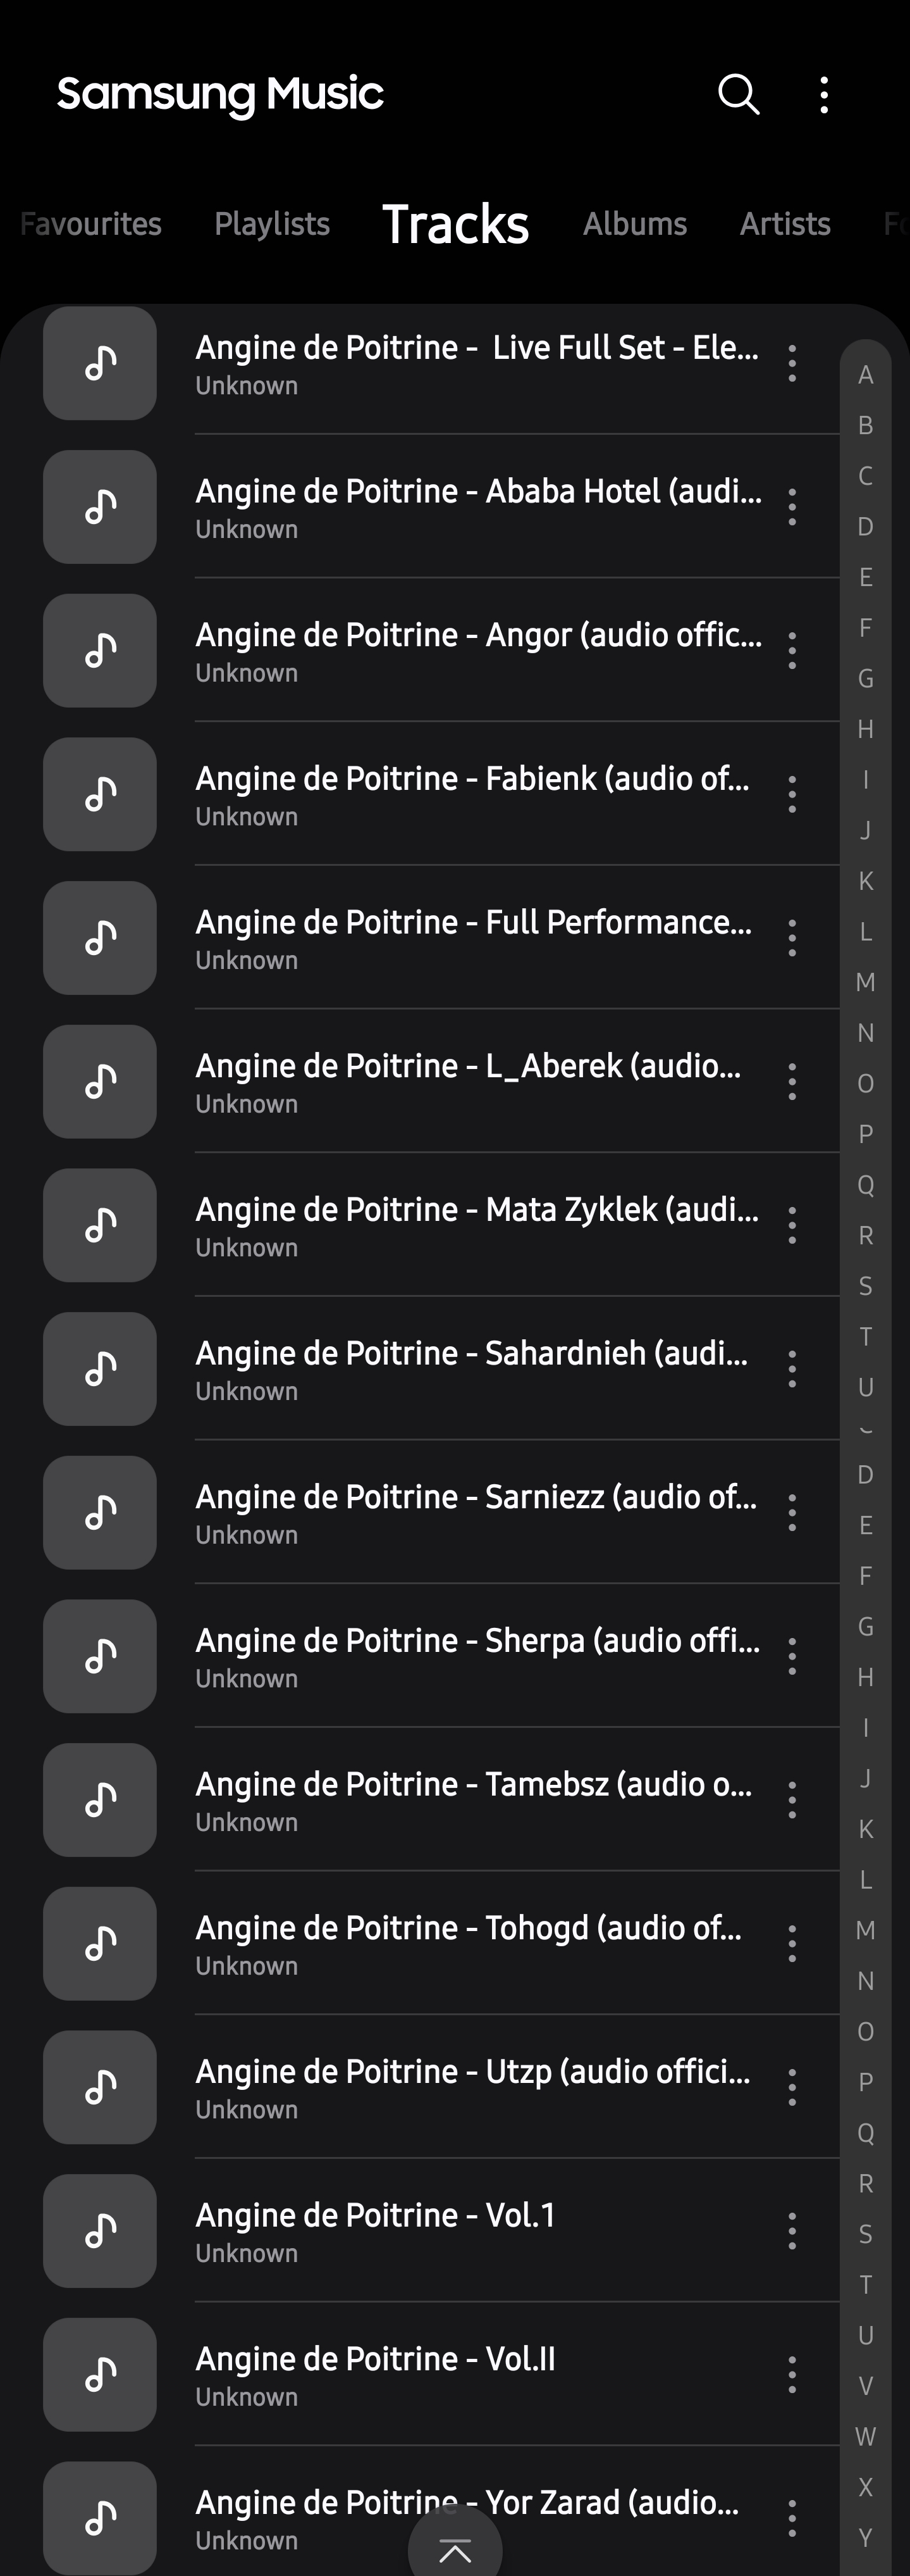Switch to the Albums tab
The image size is (910, 2576).
point(636,224)
